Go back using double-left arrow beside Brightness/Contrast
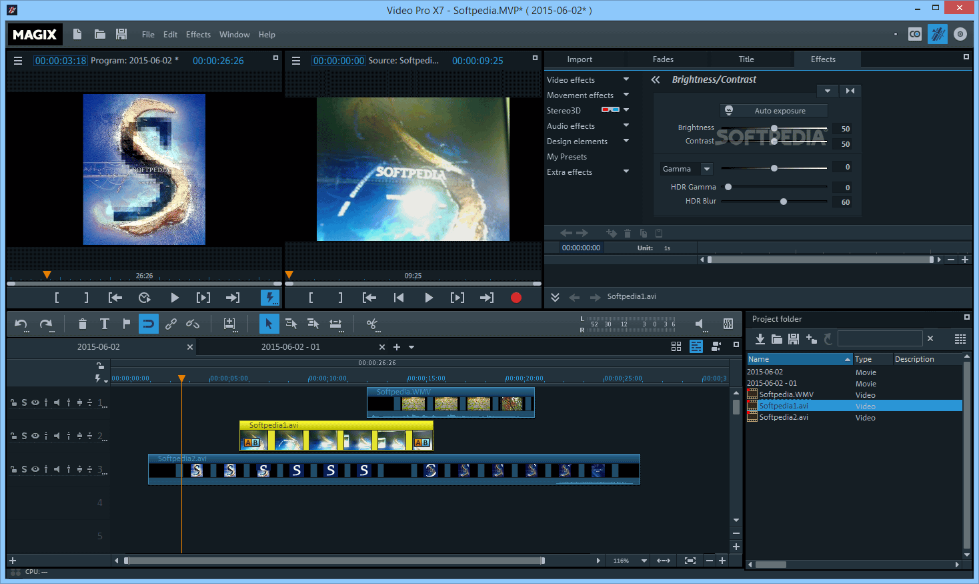Image resolution: width=979 pixels, height=584 pixels. [656, 79]
